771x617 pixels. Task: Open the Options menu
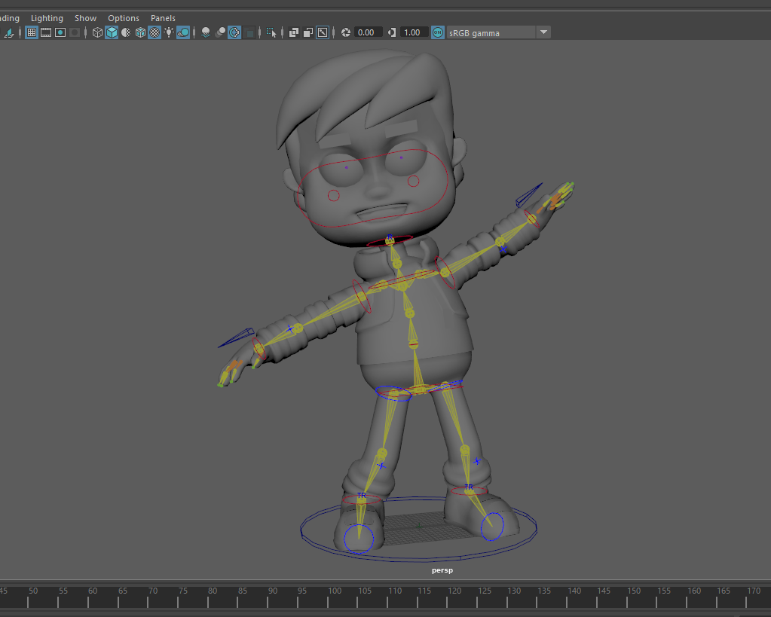(x=124, y=18)
